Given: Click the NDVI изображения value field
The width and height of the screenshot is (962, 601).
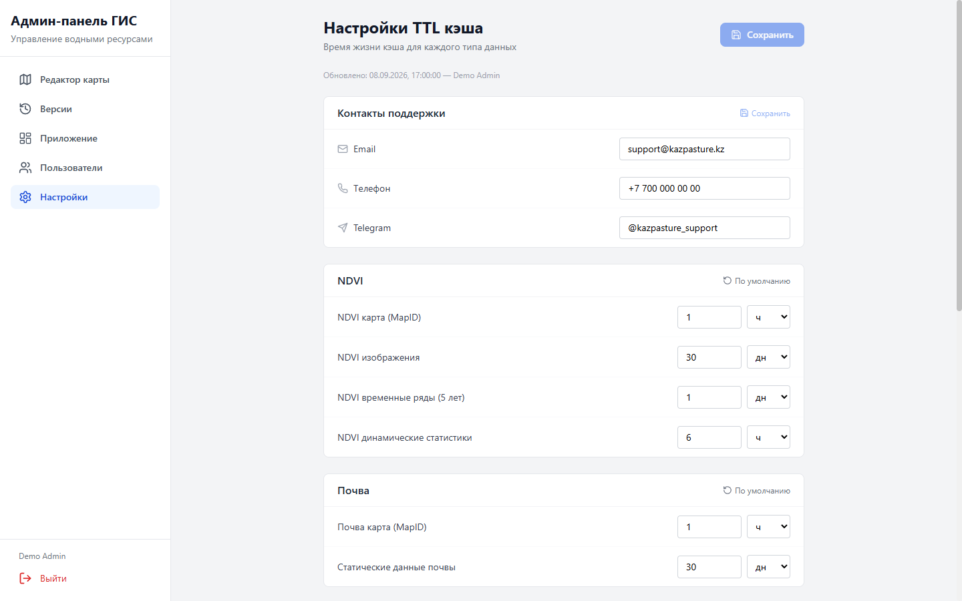Looking at the screenshot, I should pos(709,357).
